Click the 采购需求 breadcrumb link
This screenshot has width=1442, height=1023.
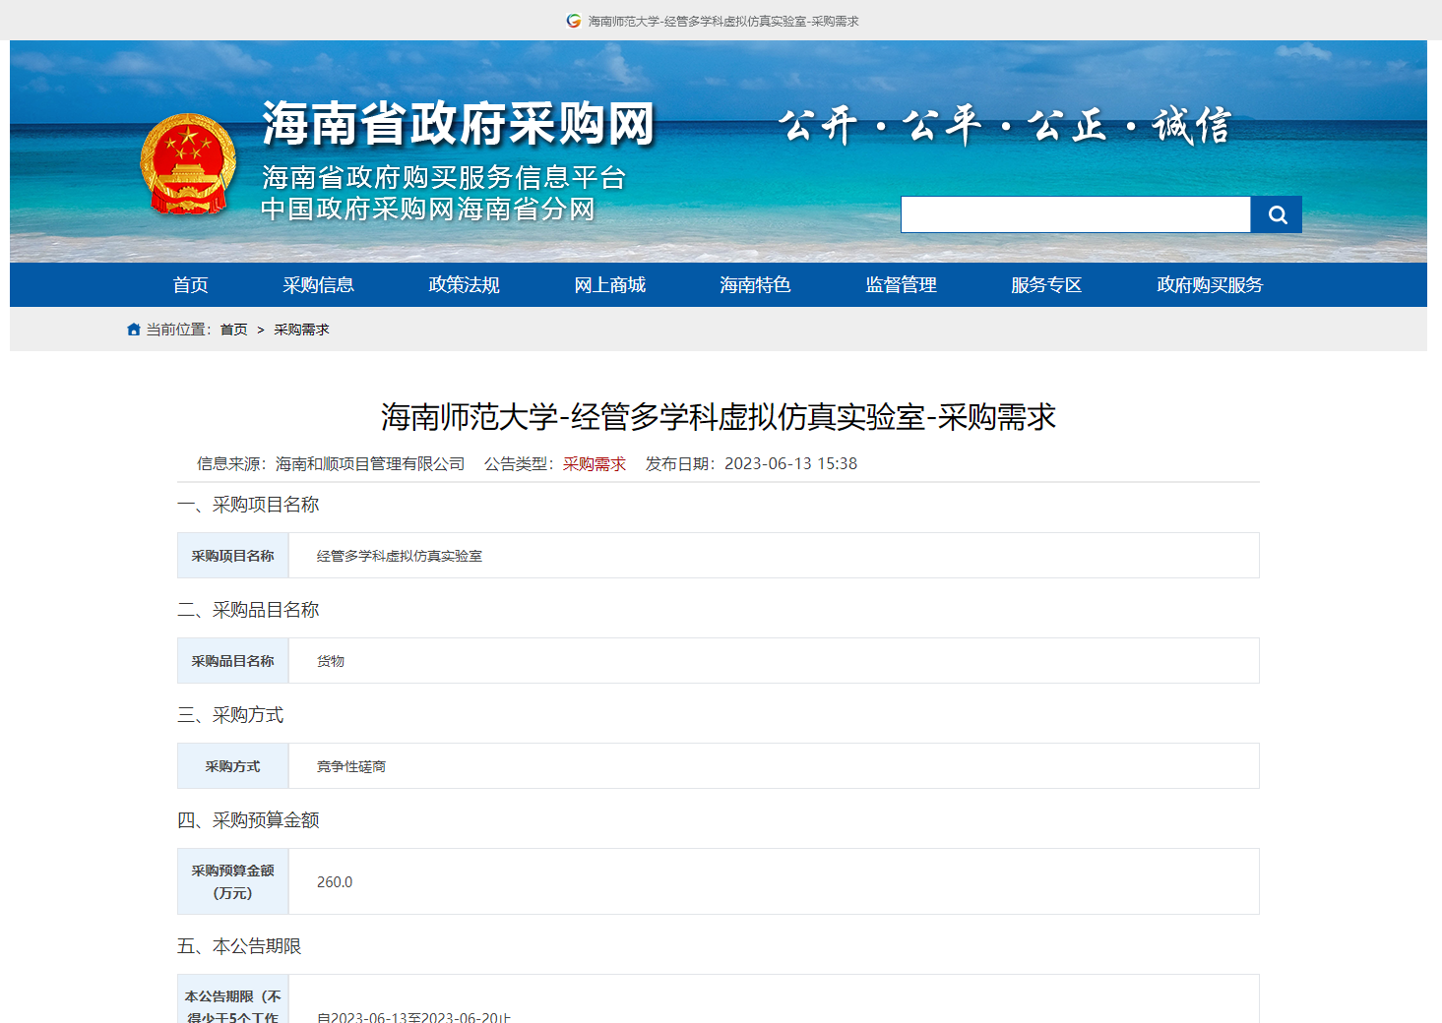pyautogui.click(x=301, y=330)
